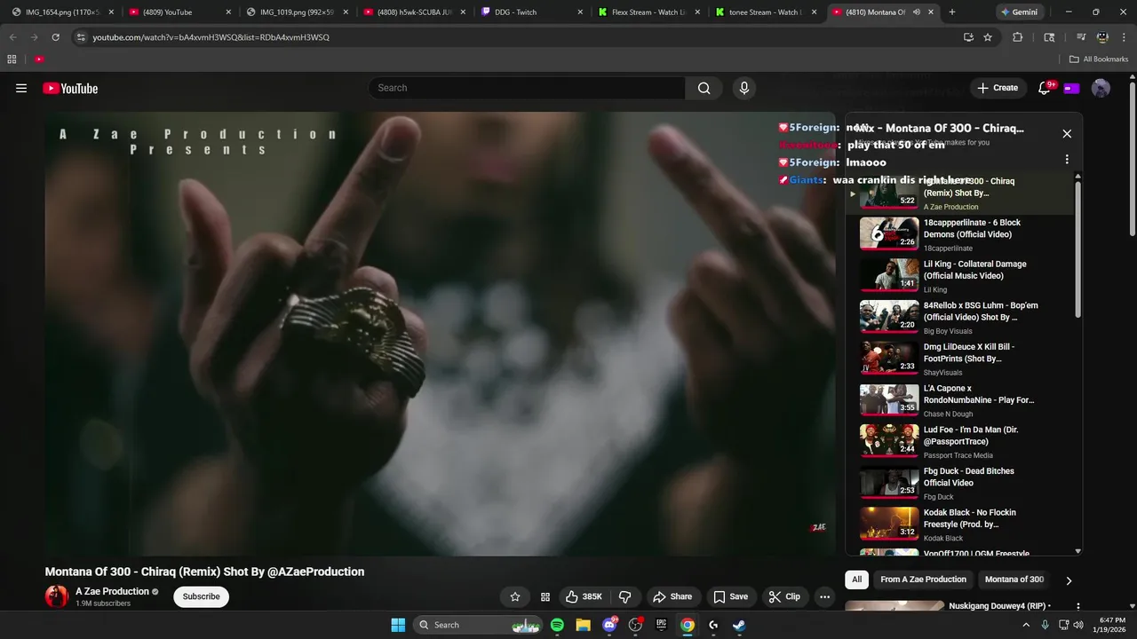Navigate back in Chrome
The height and width of the screenshot is (639, 1137).
coord(12,37)
